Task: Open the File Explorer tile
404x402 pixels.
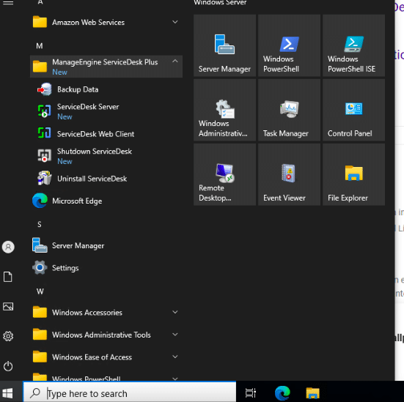Action: click(x=353, y=174)
